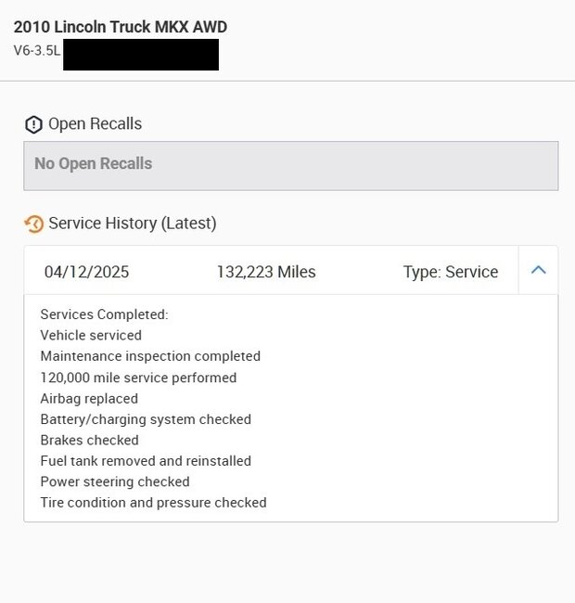Viewport: 575px width, 603px height.
Task: Collapse the 04/12/2025 service entry chevron
Action: tap(539, 270)
